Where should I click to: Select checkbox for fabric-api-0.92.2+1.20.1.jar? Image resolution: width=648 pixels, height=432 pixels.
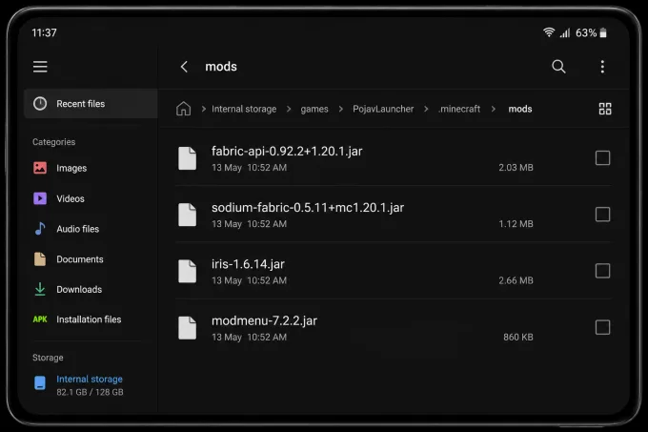click(x=602, y=158)
